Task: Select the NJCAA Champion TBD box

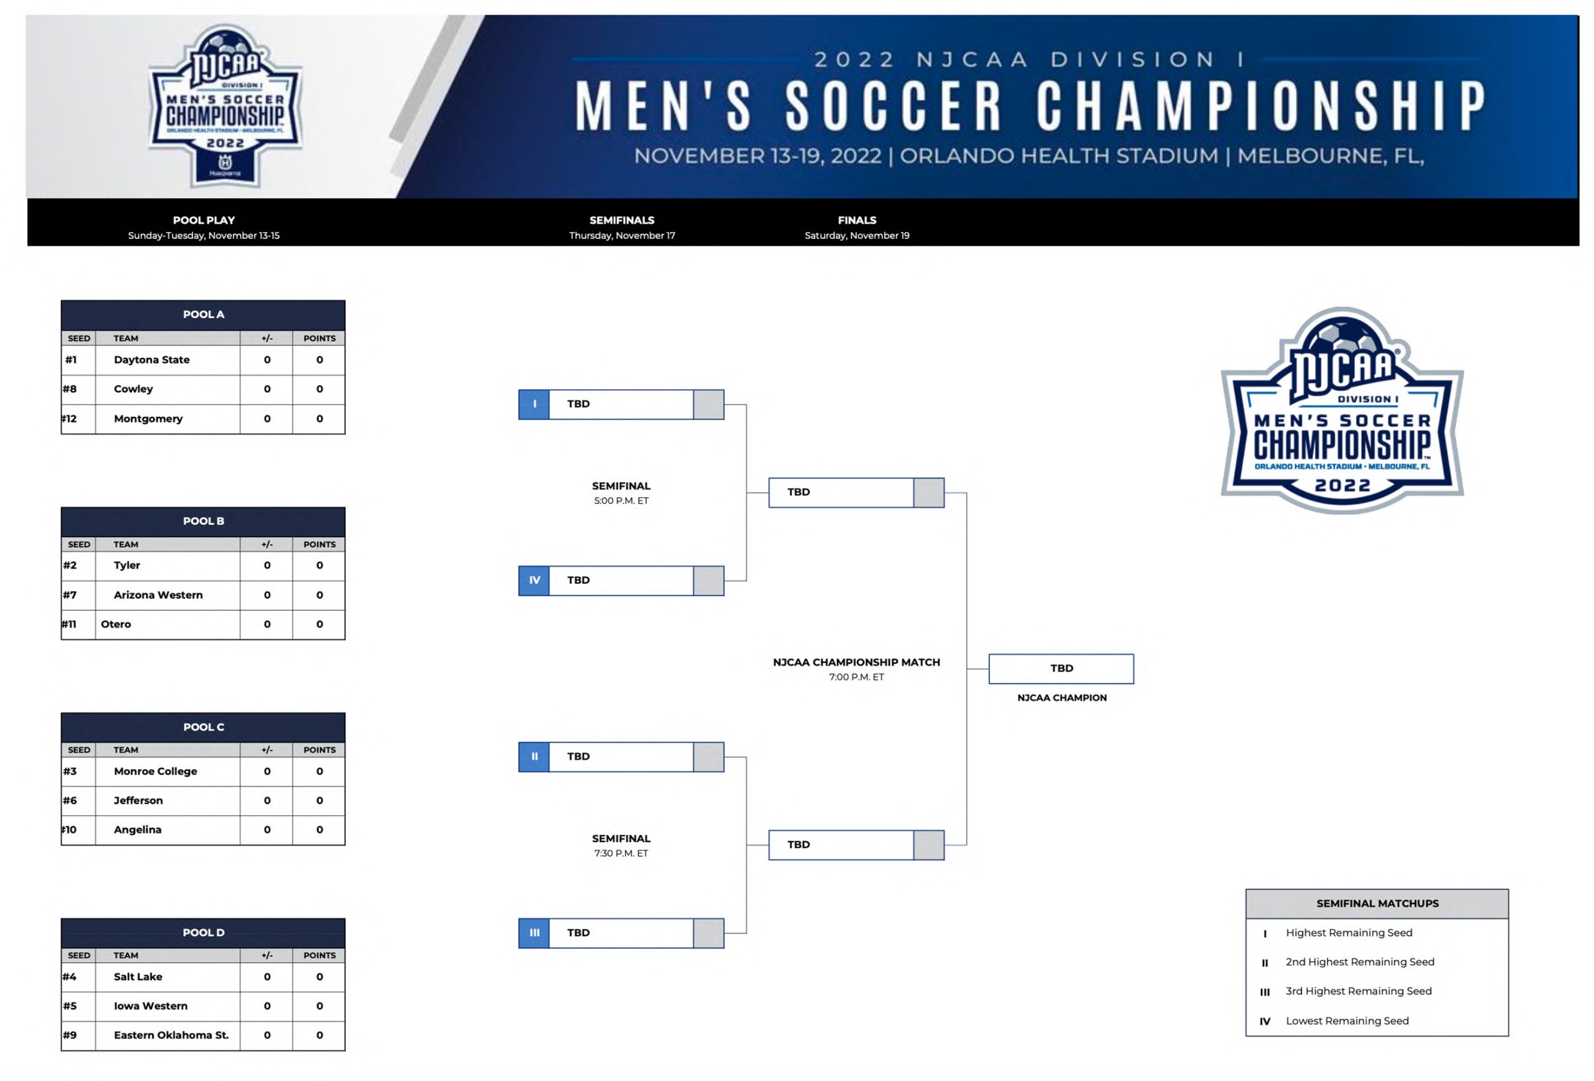Action: point(1061,669)
